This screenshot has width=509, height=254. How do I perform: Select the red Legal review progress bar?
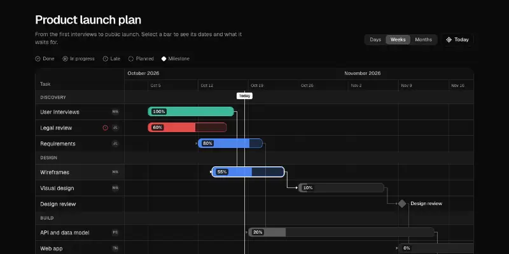tap(187, 128)
